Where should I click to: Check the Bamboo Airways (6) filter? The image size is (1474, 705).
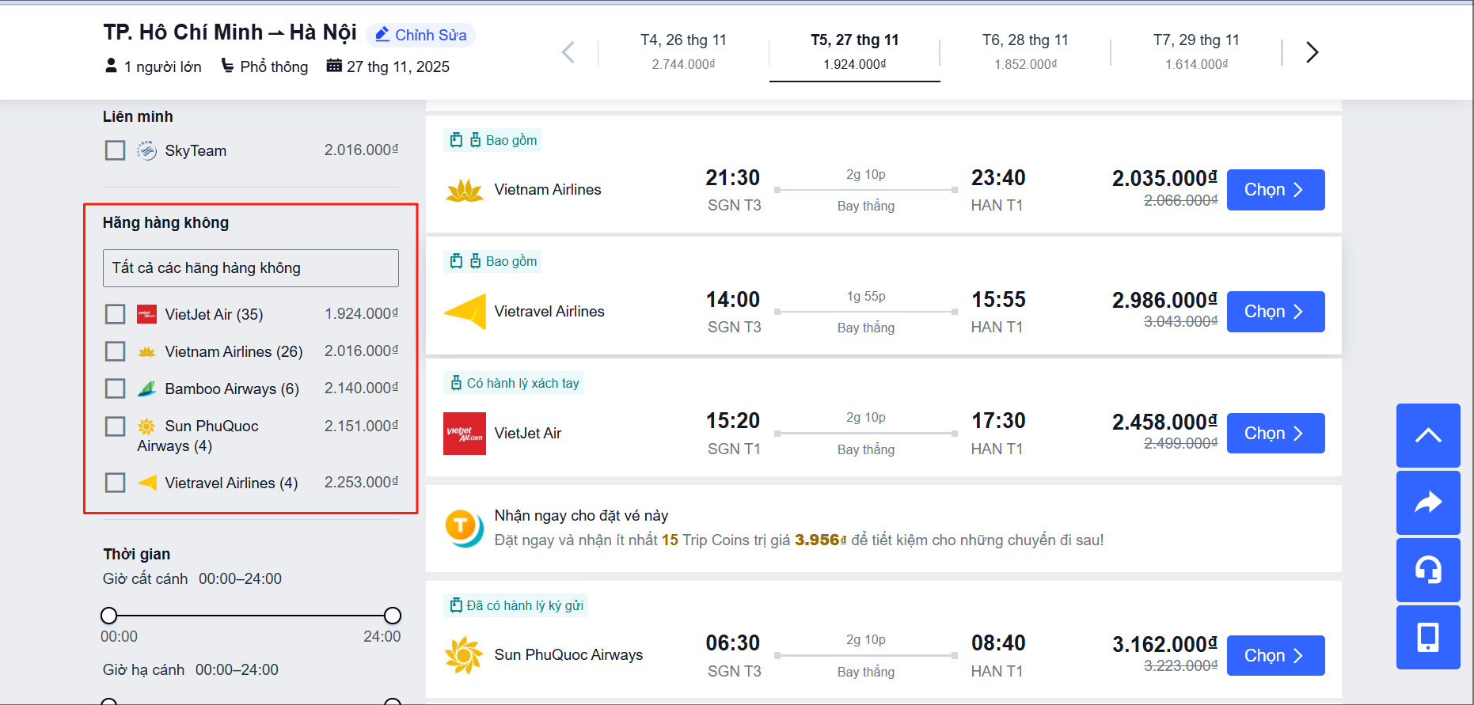click(115, 388)
